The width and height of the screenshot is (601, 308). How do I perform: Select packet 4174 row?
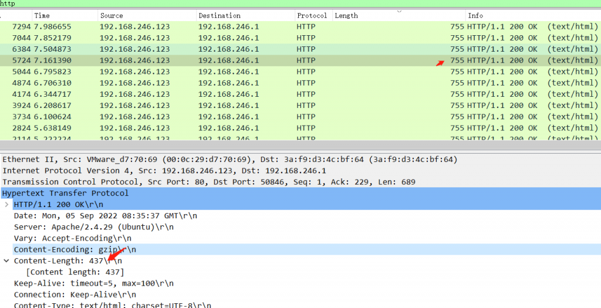(300, 94)
